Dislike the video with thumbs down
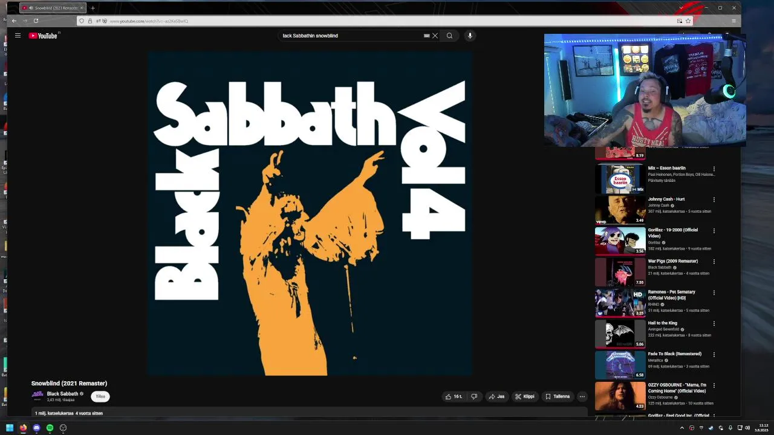The width and height of the screenshot is (774, 435). click(x=474, y=396)
